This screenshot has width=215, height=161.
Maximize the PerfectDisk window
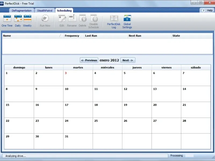point(201,2)
